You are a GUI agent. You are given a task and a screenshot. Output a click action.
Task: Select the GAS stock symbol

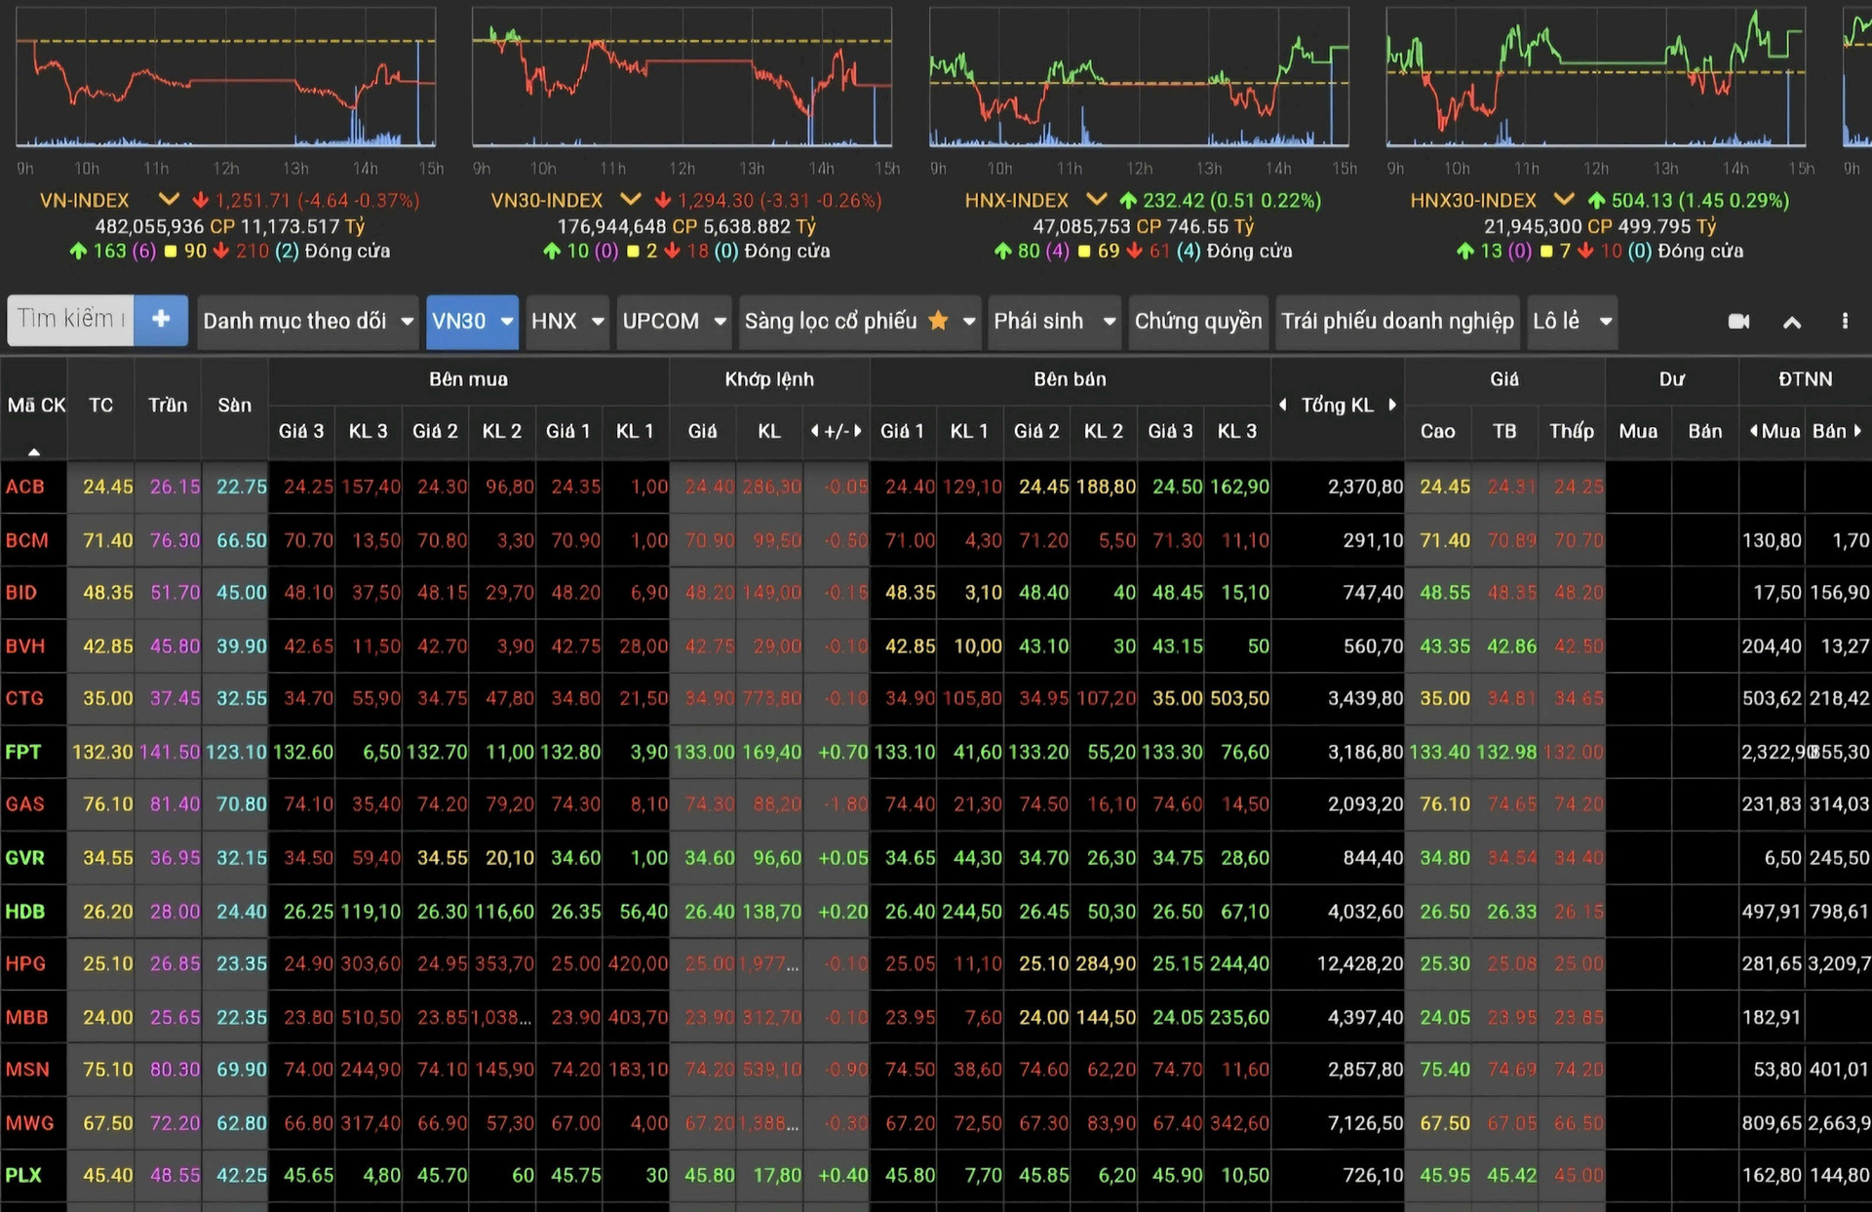coord(25,804)
